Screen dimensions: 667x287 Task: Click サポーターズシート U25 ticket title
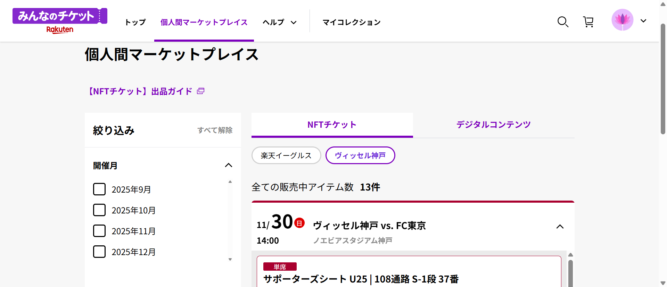pos(361,279)
